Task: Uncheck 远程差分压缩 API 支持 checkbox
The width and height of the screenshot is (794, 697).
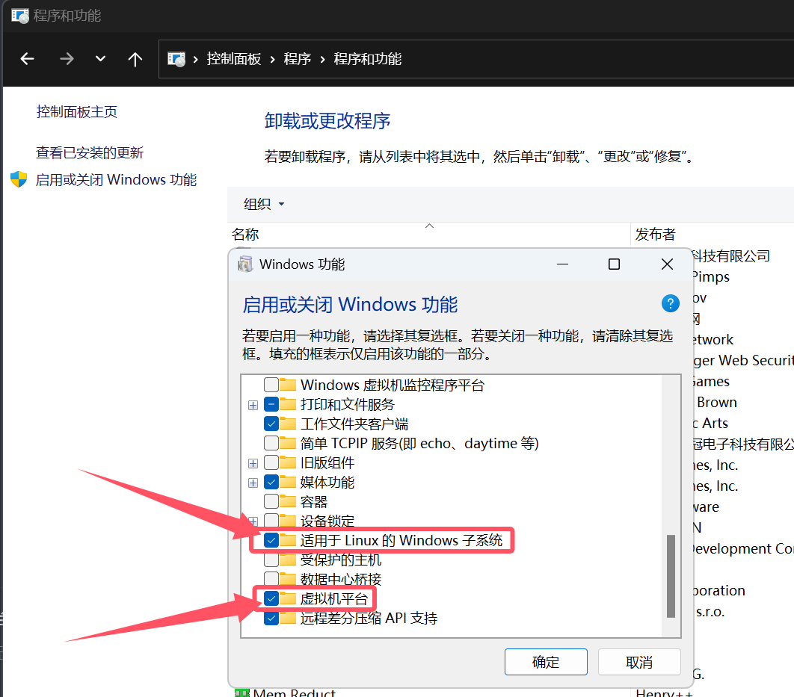Action: pyautogui.click(x=271, y=618)
